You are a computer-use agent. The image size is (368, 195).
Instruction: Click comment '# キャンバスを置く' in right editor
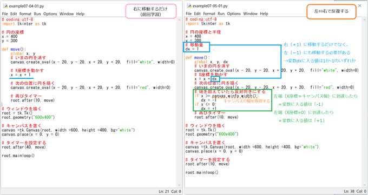coord(205,143)
